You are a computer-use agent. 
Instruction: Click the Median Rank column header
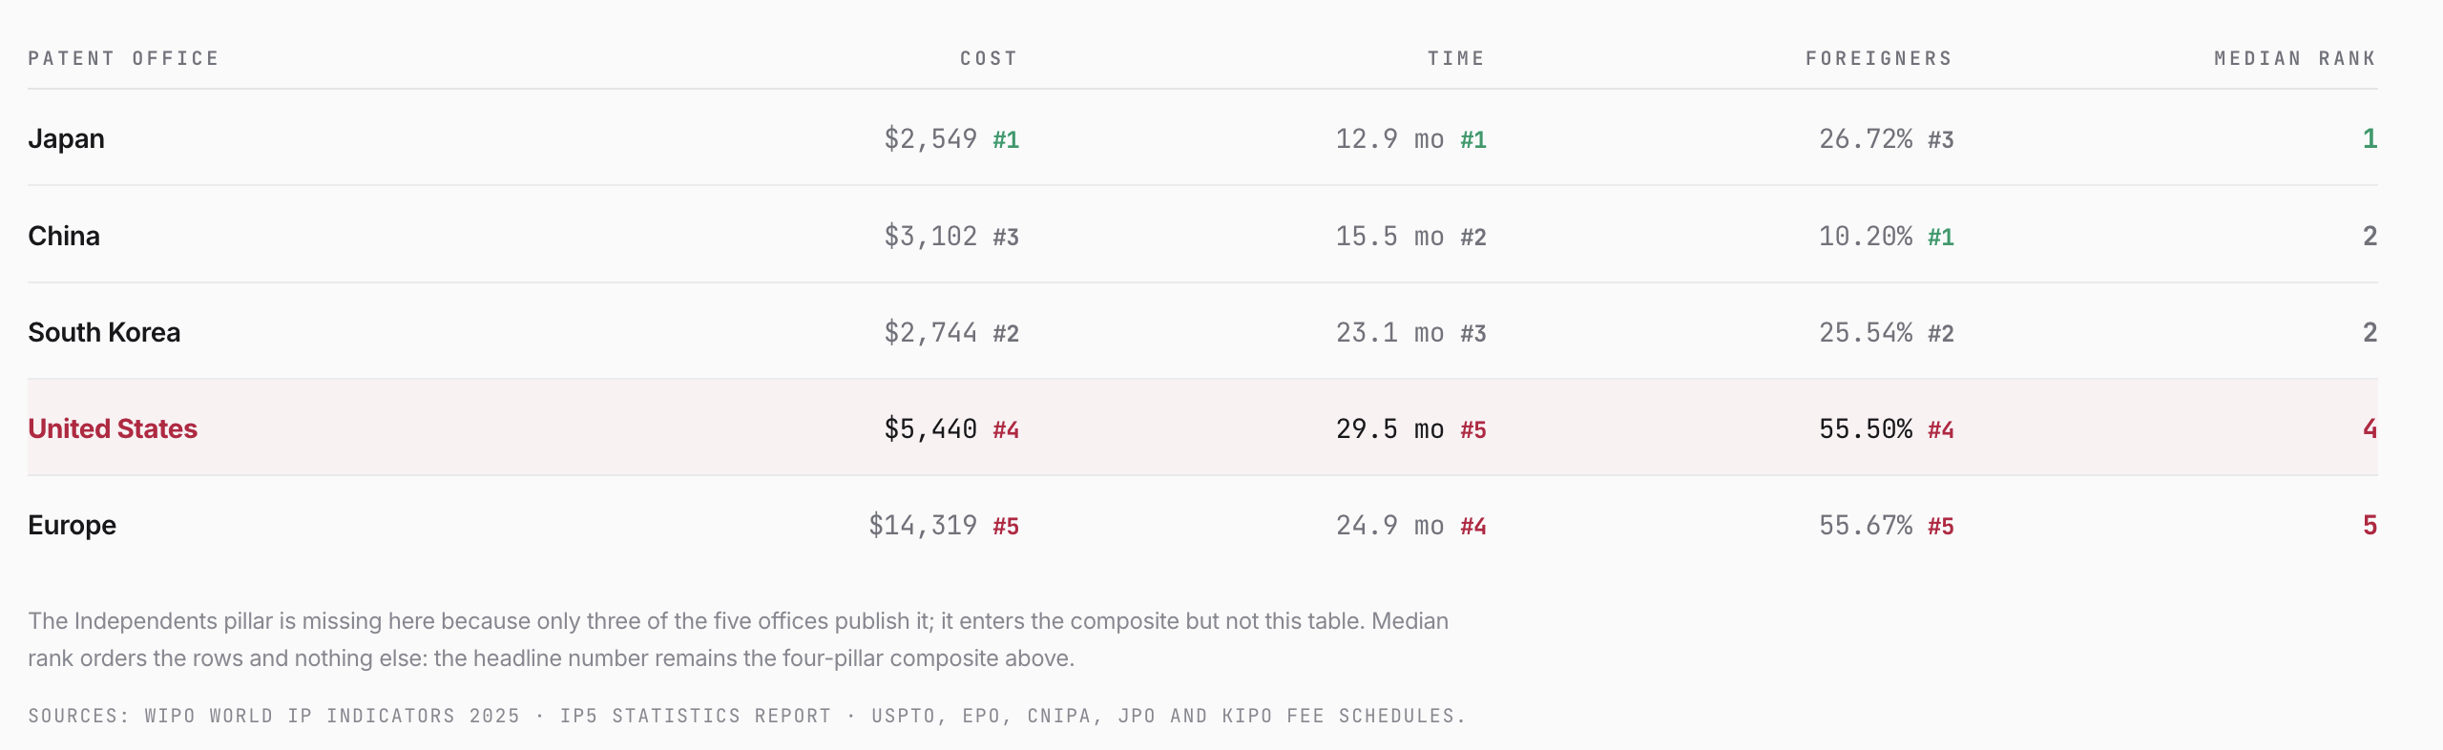pyautogui.click(x=2294, y=58)
